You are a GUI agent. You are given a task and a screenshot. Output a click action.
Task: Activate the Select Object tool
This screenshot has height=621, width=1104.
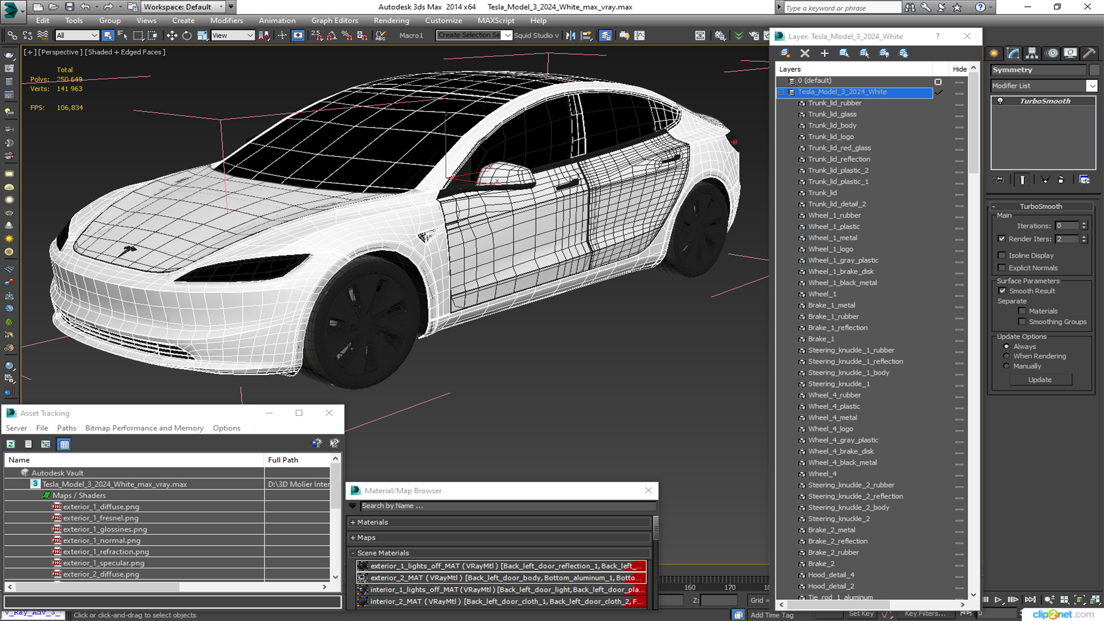pyautogui.click(x=108, y=36)
